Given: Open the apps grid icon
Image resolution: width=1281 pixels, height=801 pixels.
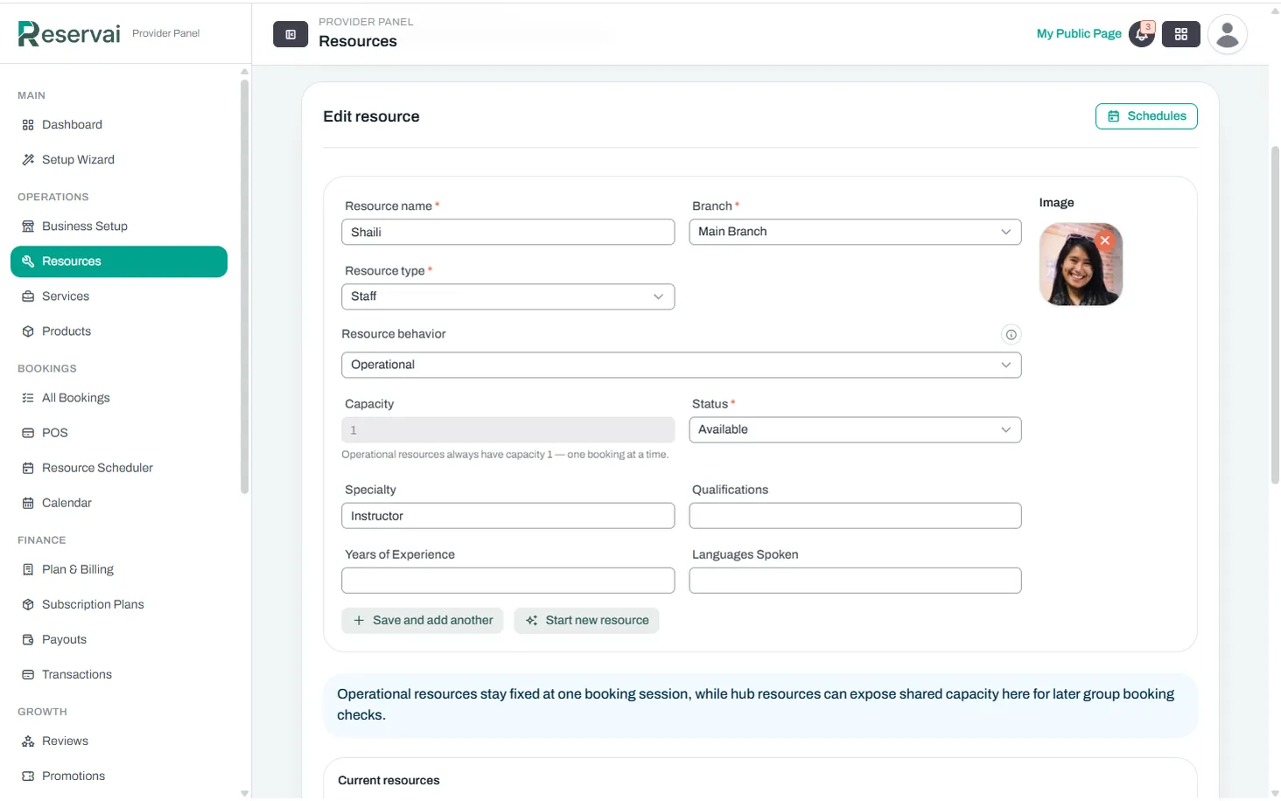Looking at the screenshot, I should (x=1180, y=34).
